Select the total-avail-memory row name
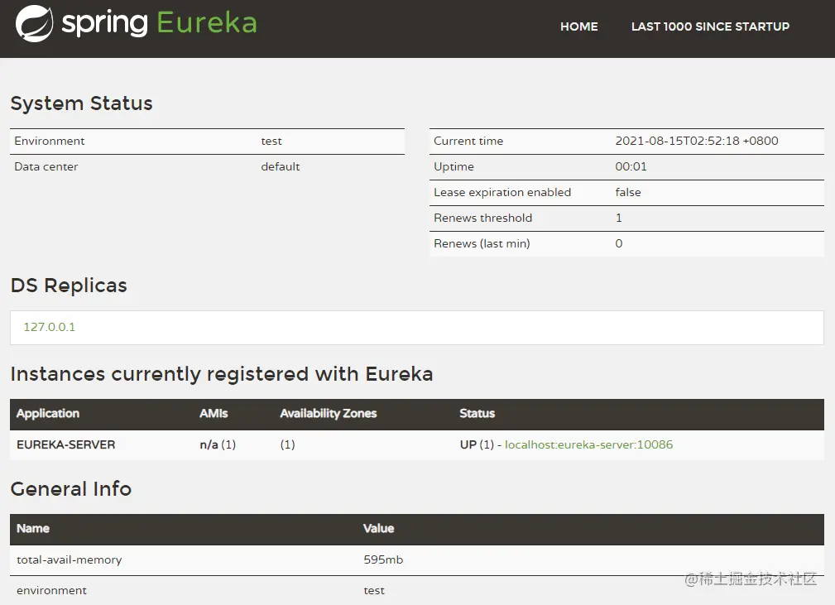 (70, 559)
